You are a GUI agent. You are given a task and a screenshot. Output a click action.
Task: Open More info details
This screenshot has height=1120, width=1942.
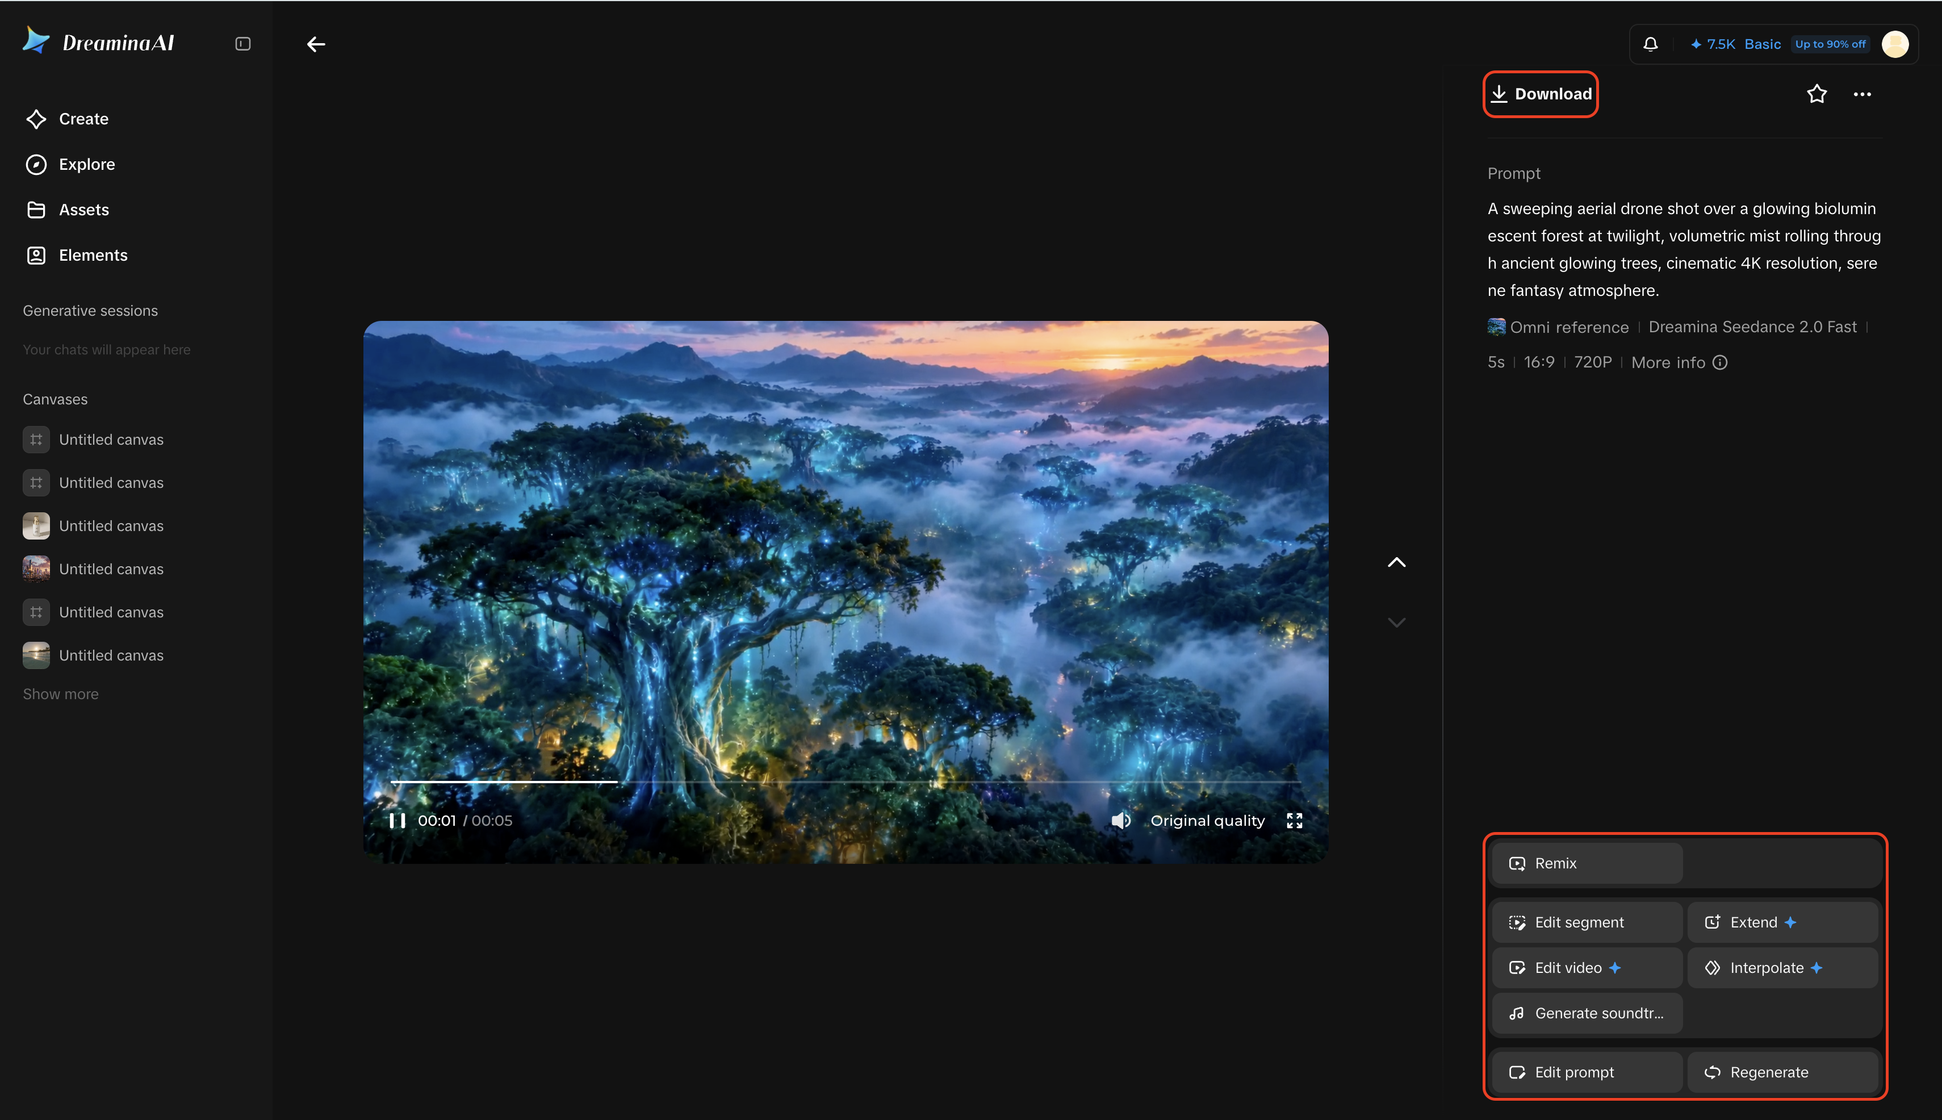pyautogui.click(x=1679, y=363)
